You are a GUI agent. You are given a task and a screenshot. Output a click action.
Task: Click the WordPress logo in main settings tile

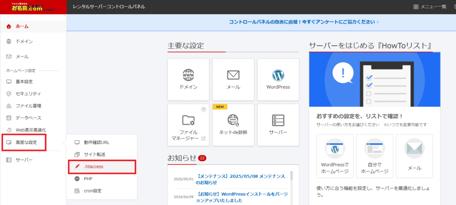(x=278, y=75)
